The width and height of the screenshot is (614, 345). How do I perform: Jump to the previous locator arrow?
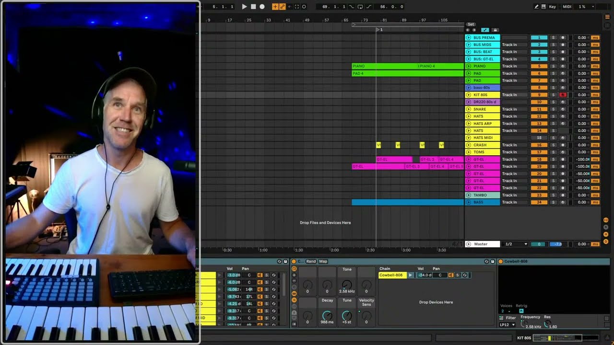(468, 30)
